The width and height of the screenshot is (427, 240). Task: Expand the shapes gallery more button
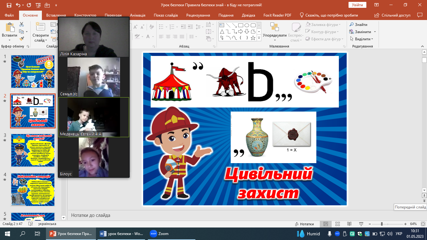(x=259, y=38)
